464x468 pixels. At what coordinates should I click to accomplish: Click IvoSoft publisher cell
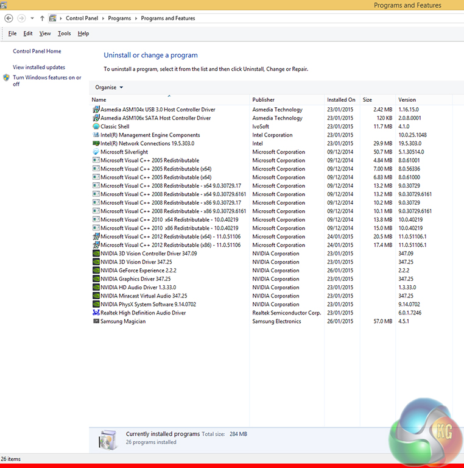(261, 126)
